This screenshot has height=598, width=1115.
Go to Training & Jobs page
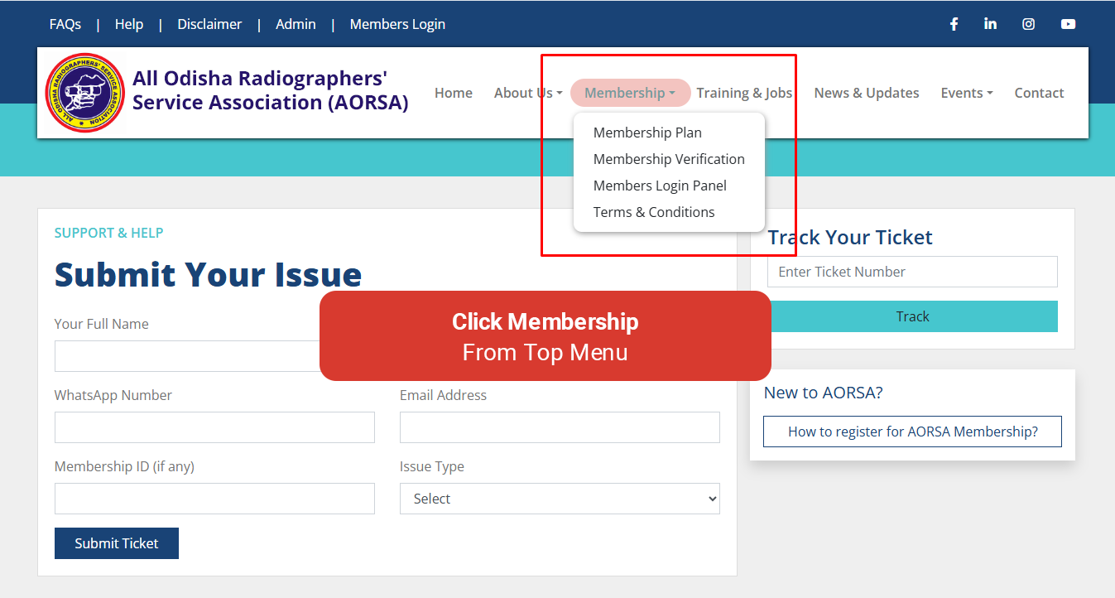744,93
